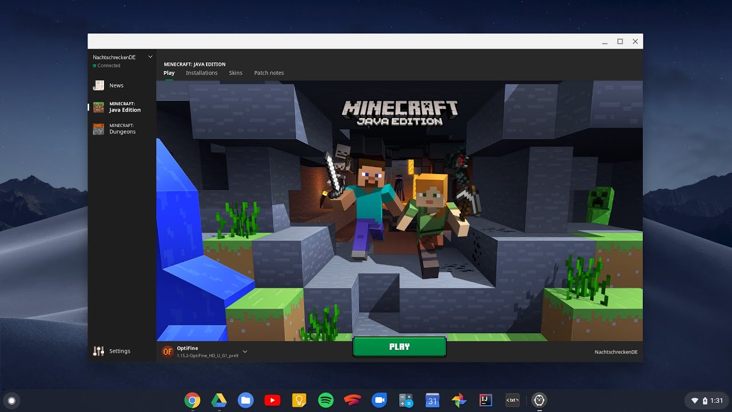Open Google Drive from the shelf
732x412 pixels.
[x=219, y=401]
